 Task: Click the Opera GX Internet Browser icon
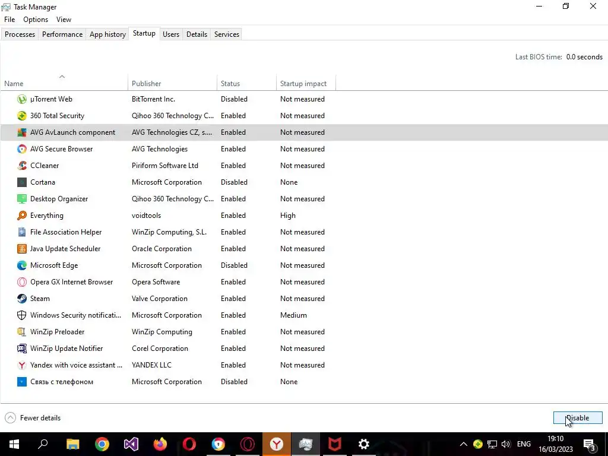[x=22, y=282]
